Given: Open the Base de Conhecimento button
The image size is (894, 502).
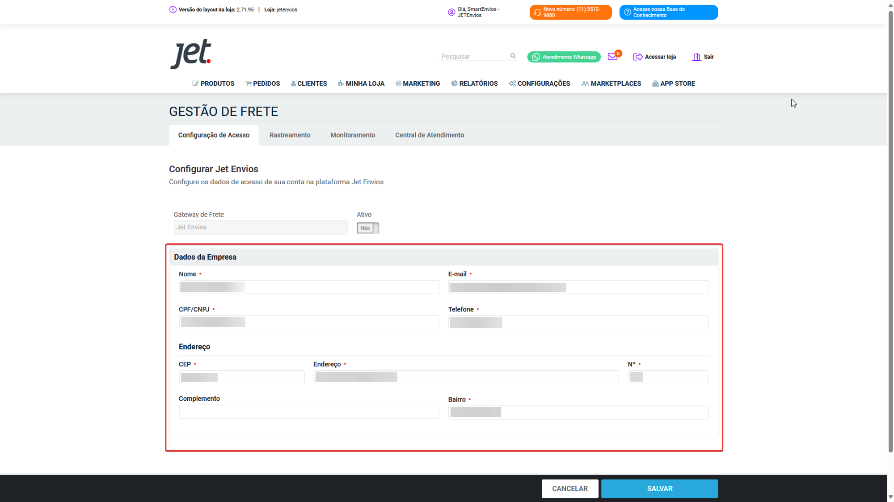Looking at the screenshot, I should [668, 12].
